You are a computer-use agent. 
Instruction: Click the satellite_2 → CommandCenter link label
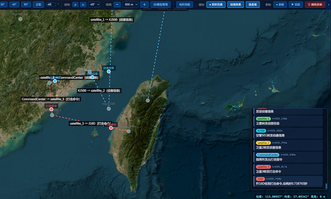[69, 77]
